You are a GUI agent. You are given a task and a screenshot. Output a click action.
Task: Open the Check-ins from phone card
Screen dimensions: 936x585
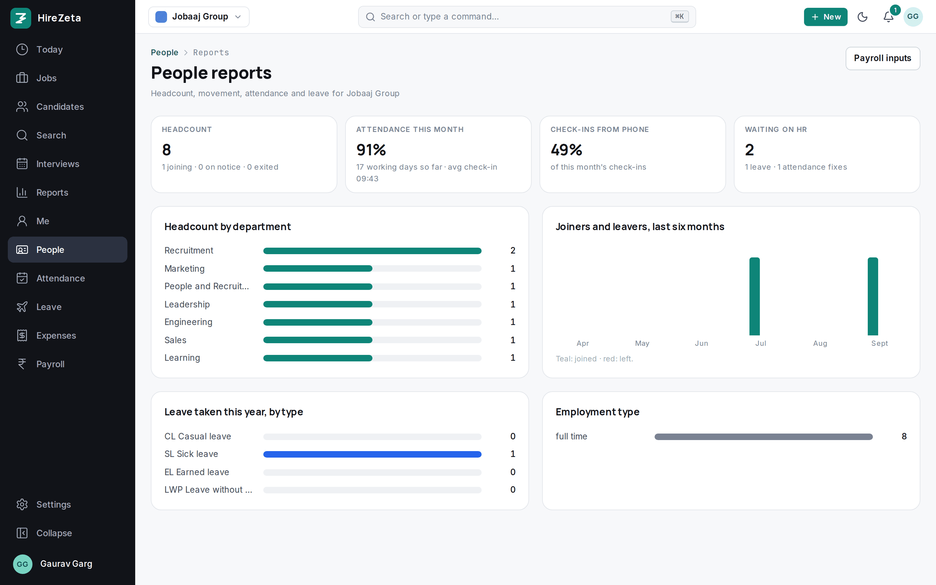pyautogui.click(x=633, y=154)
